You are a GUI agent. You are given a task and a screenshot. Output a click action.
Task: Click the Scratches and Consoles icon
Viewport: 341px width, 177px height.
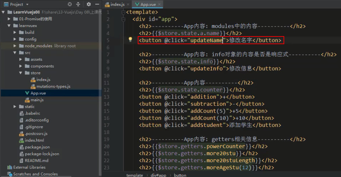[x=9, y=174]
